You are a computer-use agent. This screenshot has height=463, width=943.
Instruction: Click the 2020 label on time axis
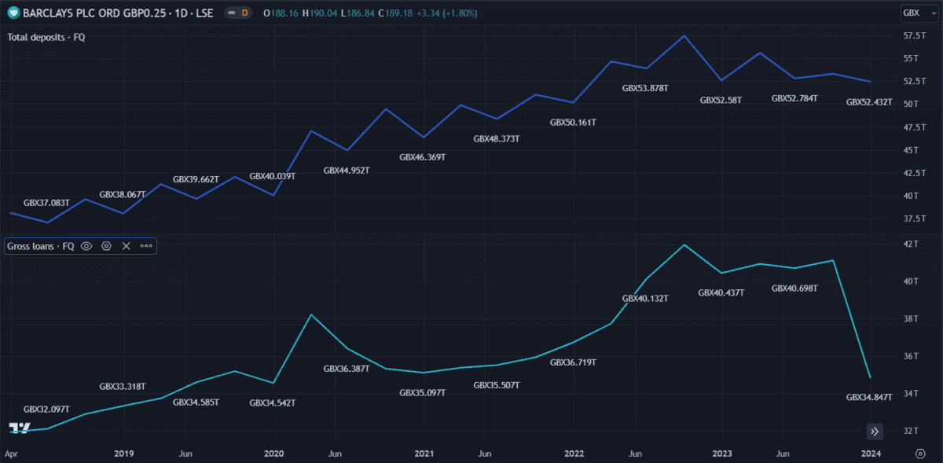[273, 454]
